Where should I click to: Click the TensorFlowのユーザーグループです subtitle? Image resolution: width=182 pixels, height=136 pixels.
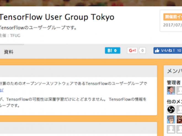(x=38, y=28)
